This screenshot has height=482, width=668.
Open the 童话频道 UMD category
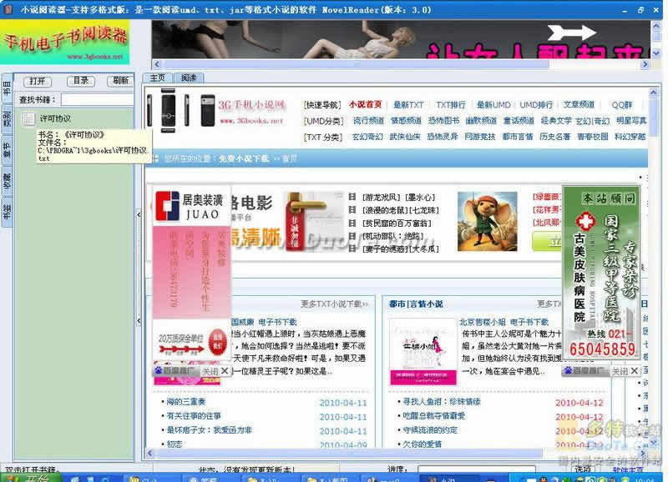click(x=519, y=121)
